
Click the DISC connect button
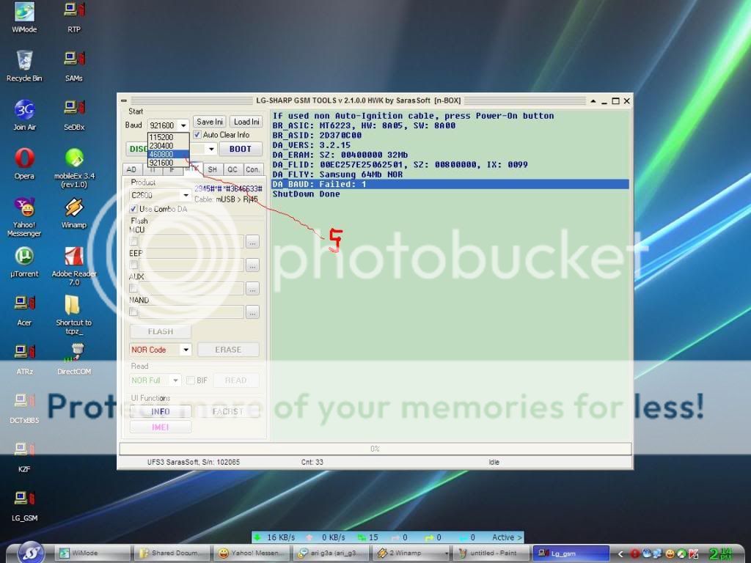[138, 149]
